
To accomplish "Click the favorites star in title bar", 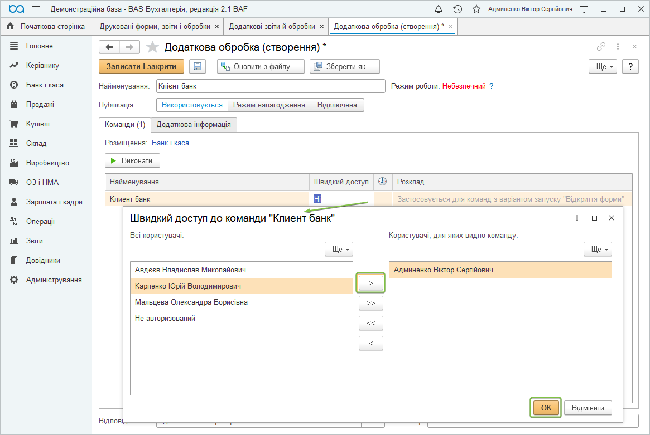I will coord(476,9).
